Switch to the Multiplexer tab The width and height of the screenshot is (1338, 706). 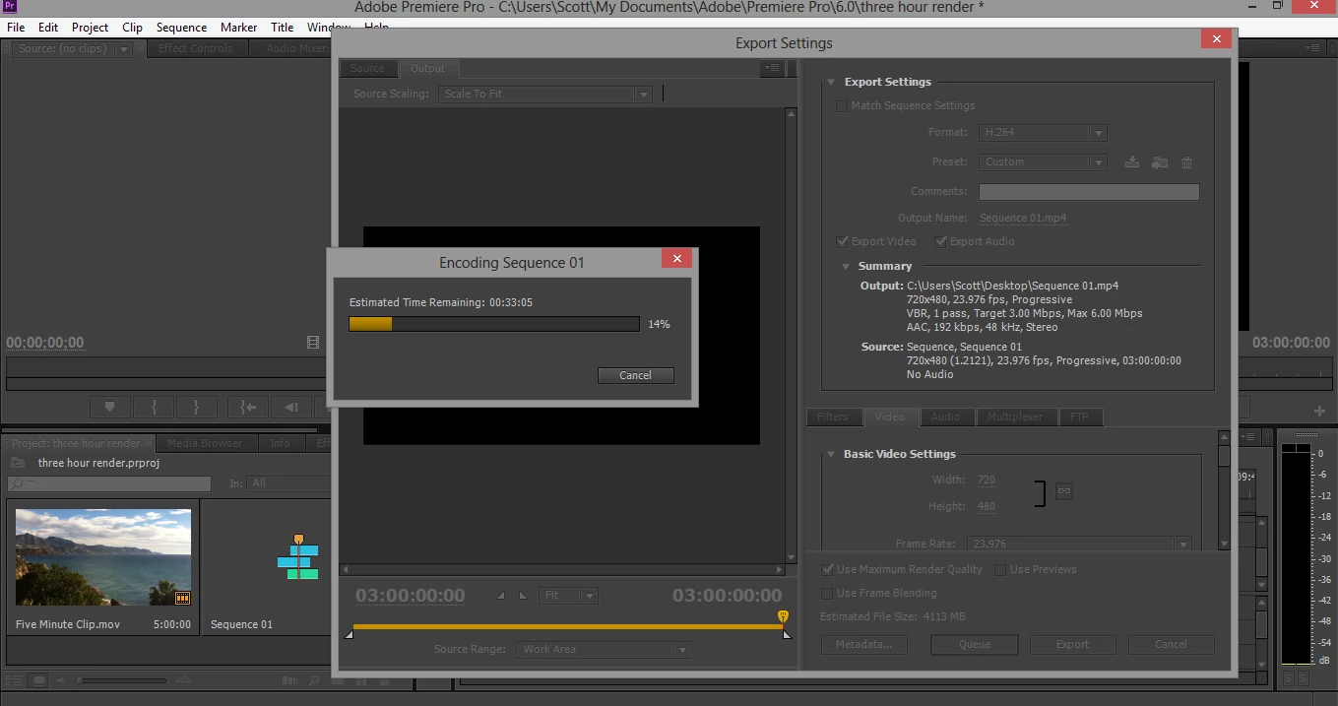pos(1015,417)
